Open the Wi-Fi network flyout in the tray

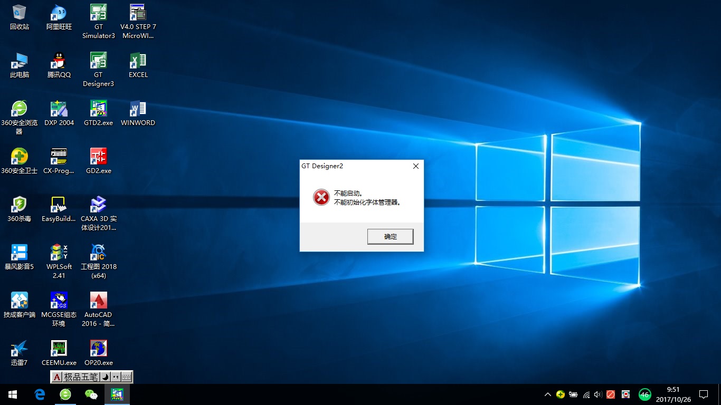(x=586, y=394)
